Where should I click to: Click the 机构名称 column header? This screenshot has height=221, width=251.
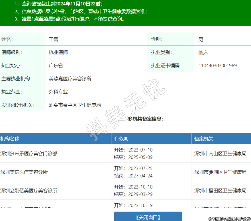click(10, 139)
